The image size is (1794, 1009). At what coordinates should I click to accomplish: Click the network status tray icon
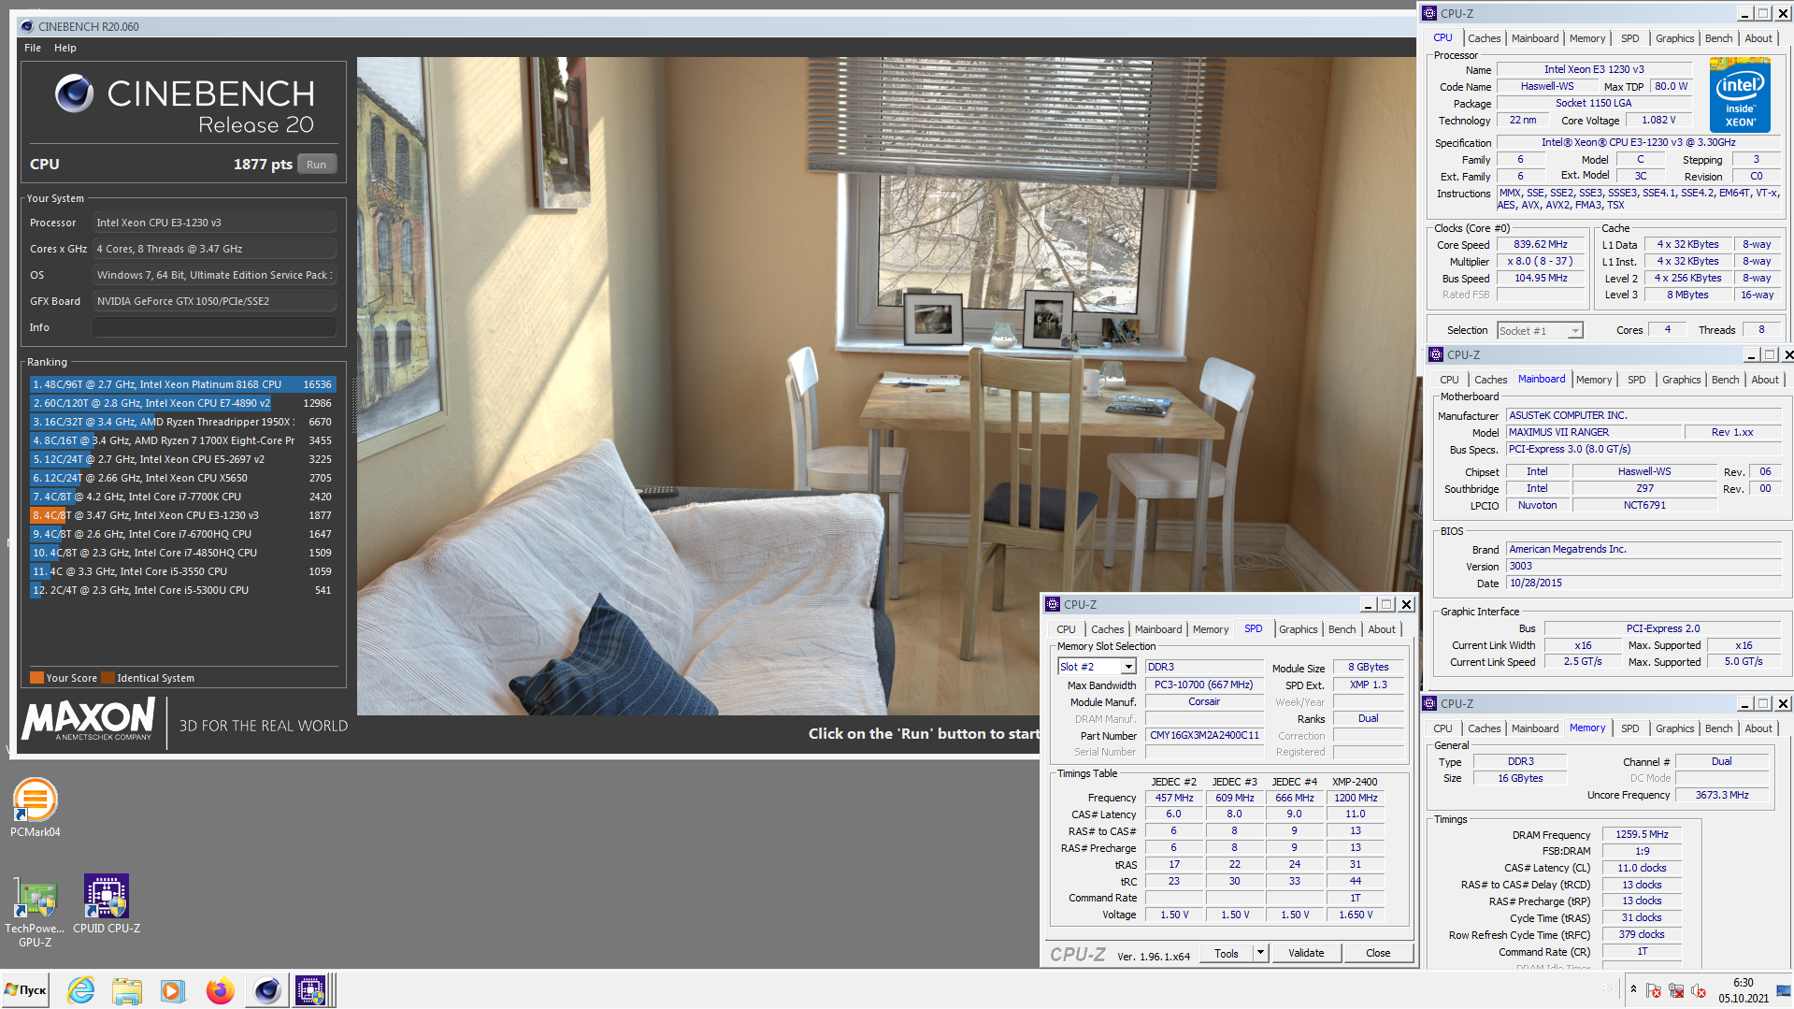point(1676,990)
